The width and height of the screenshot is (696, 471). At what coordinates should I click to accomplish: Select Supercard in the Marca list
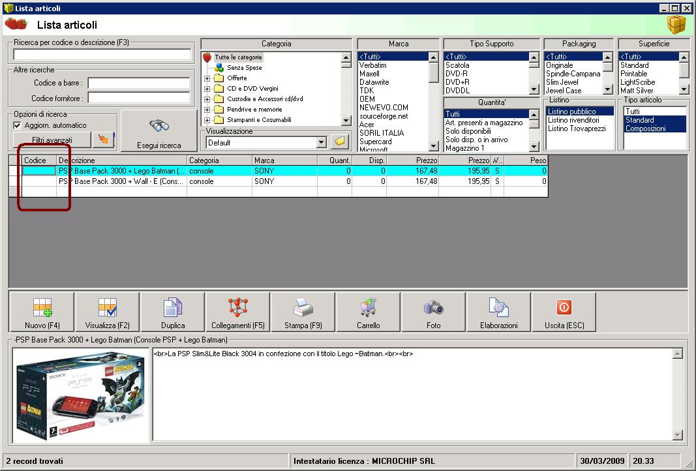coord(376,142)
